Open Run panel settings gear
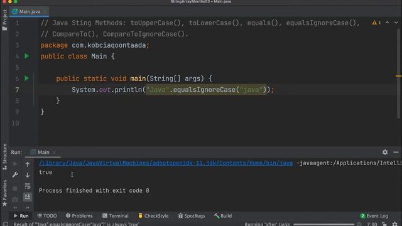 point(385,152)
